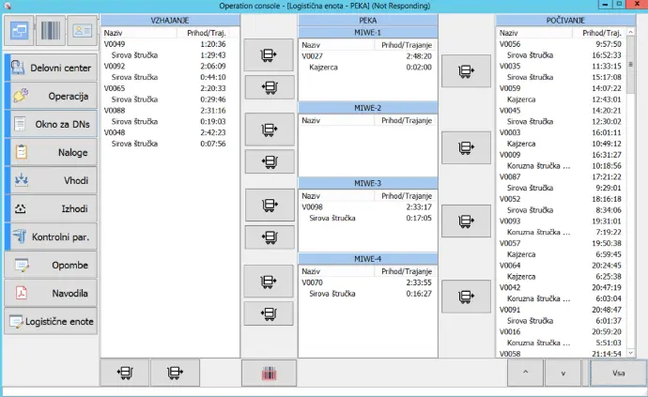Click the ID card icon in top-left toolbar

[83, 33]
